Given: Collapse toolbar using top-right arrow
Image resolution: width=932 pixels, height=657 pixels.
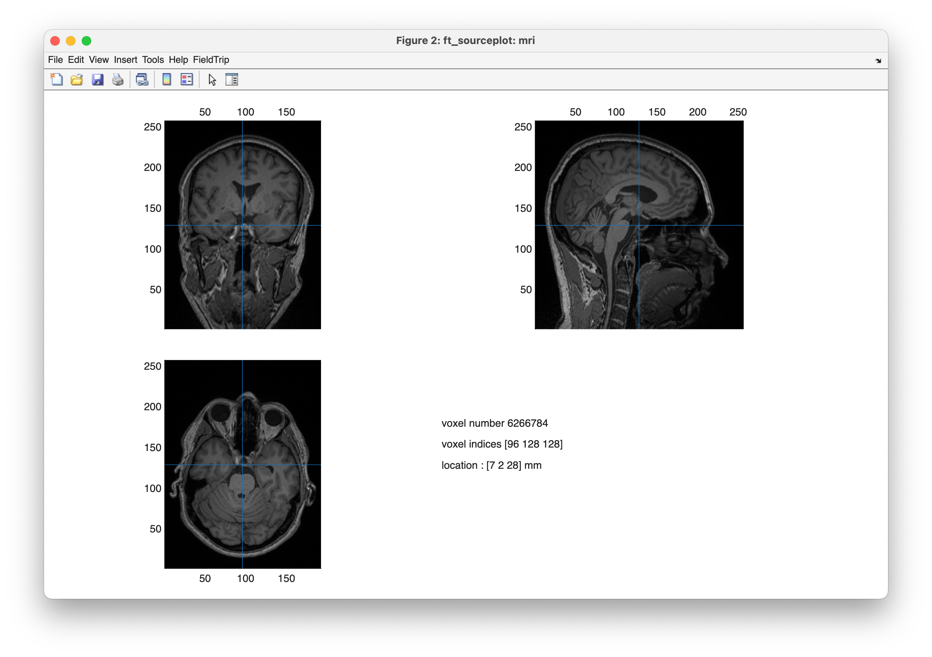Looking at the screenshot, I should coord(878,61).
